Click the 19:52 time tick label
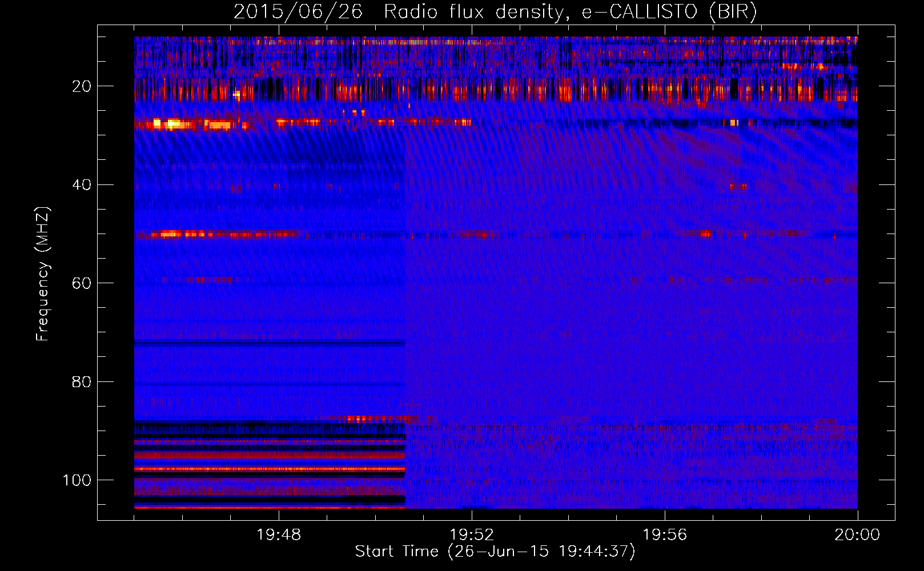The height and width of the screenshot is (571, 924). [472, 535]
